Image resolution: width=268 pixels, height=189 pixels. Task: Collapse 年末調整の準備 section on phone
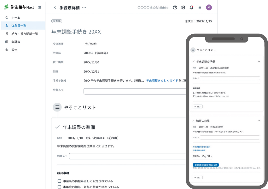(x=259, y=61)
